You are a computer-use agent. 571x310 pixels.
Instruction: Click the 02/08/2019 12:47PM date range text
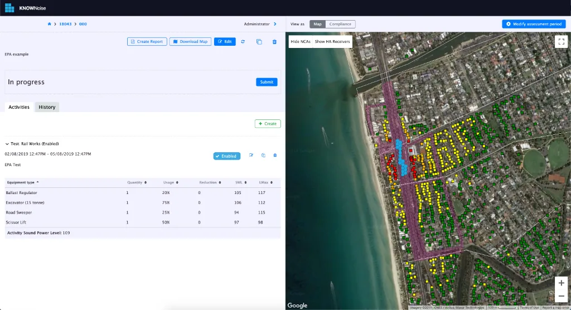pos(48,154)
